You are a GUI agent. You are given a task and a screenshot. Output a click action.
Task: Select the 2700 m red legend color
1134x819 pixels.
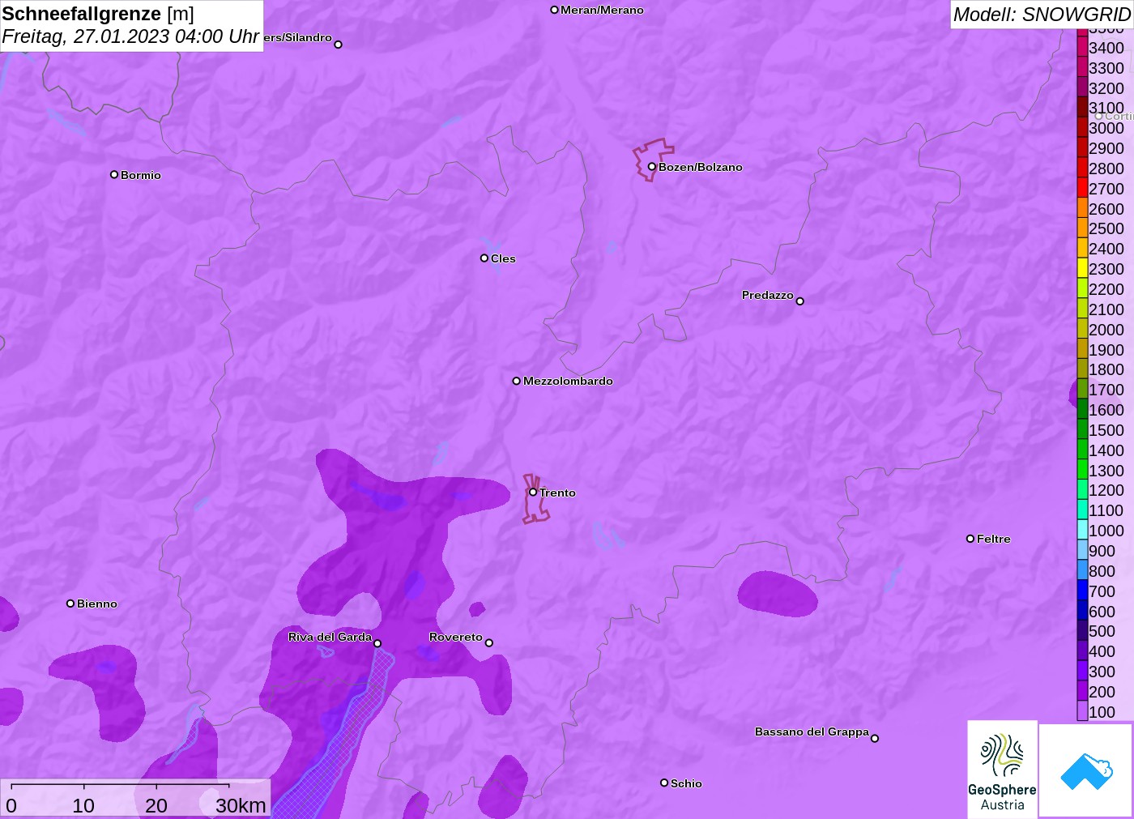coord(1082,188)
